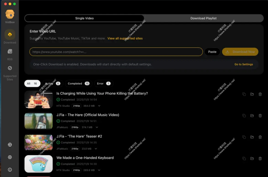Expand details of the 374.1 MB download
The height and width of the screenshot is (177, 268).
pyautogui.click(x=97, y=128)
